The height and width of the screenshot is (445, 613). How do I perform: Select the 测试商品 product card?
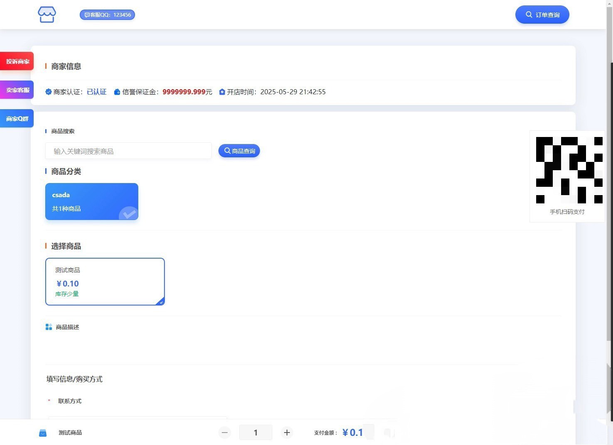point(105,281)
